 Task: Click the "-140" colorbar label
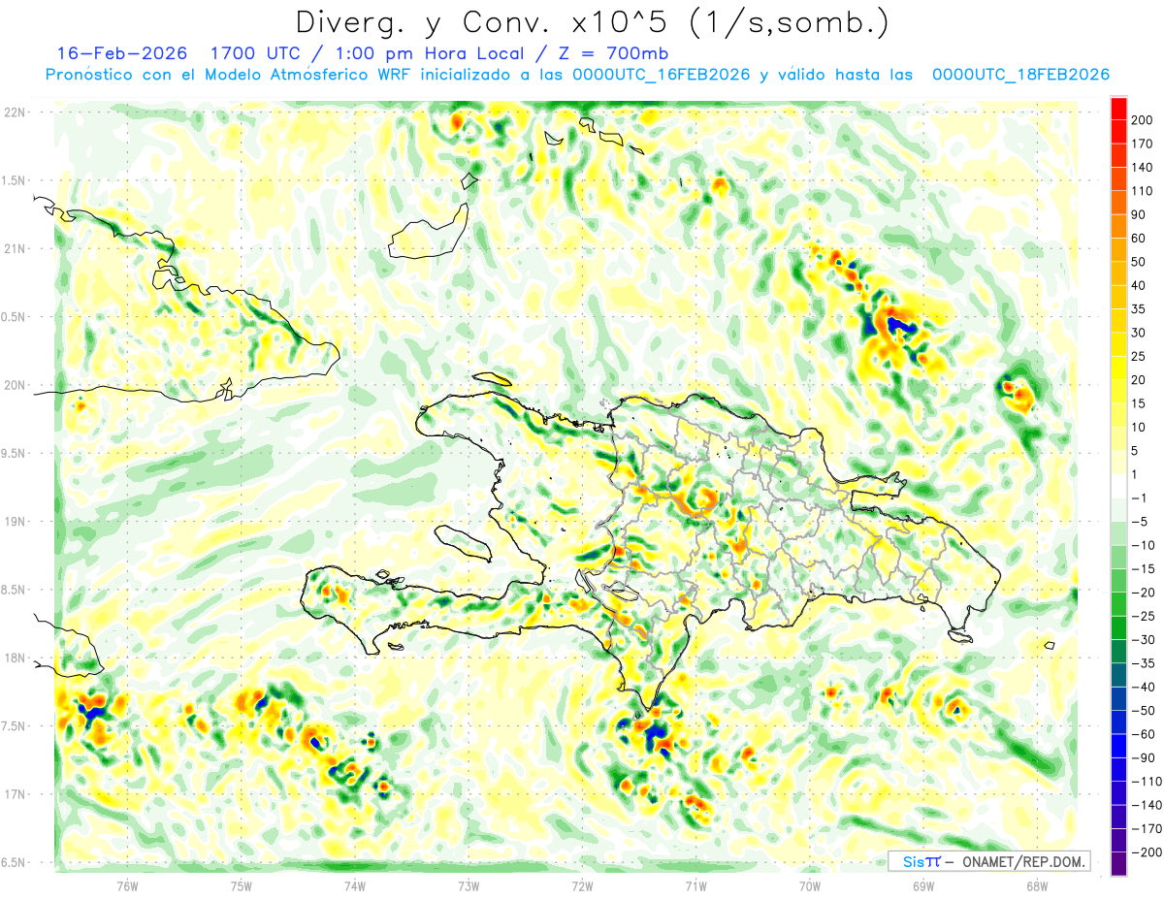pyautogui.click(x=1147, y=805)
